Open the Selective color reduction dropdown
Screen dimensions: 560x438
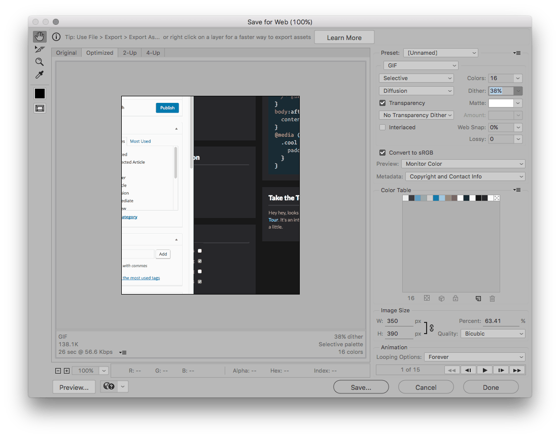(x=416, y=78)
